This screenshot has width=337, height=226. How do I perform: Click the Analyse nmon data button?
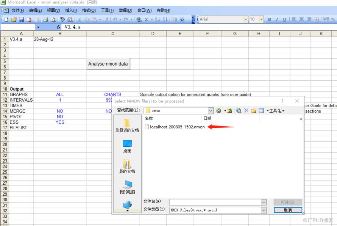pos(108,64)
